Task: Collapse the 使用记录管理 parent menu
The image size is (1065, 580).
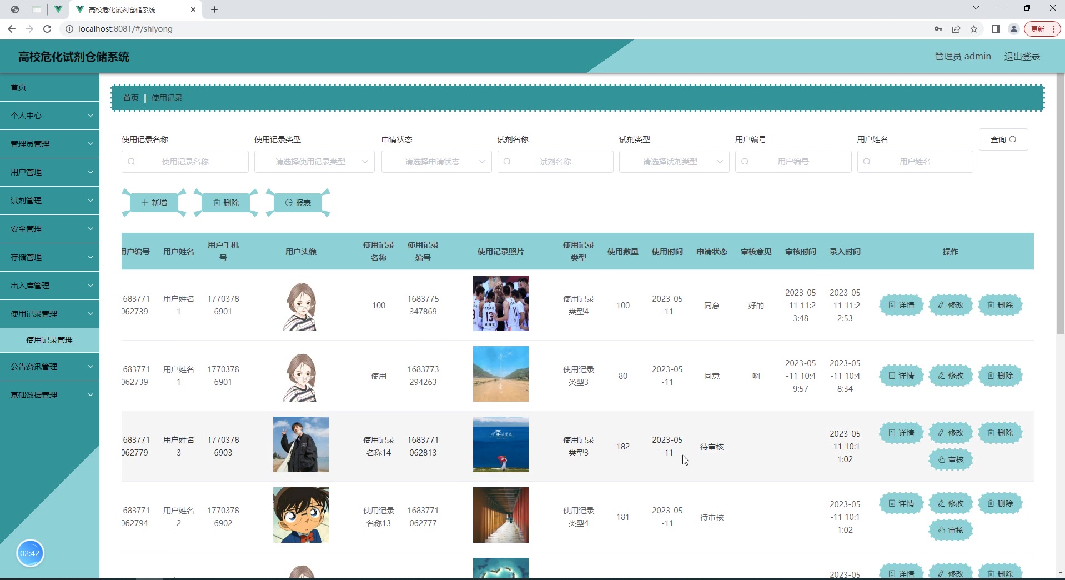Action: 49,314
